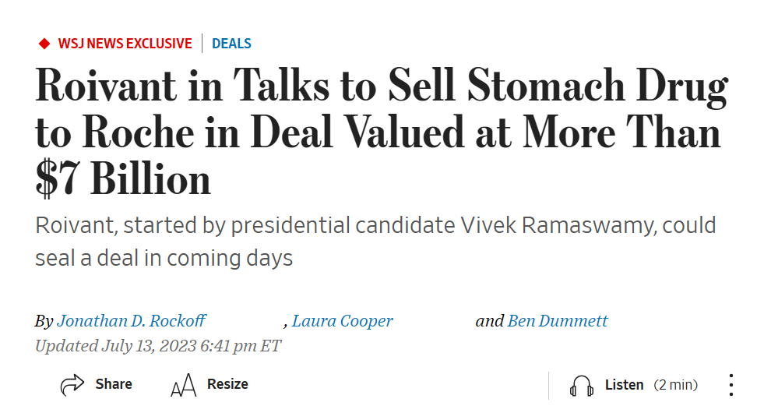Image resolution: width=764 pixels, height=420 pixels.
Task: Click the (2 min) audio duration text
Action: (x=676, y=385)
